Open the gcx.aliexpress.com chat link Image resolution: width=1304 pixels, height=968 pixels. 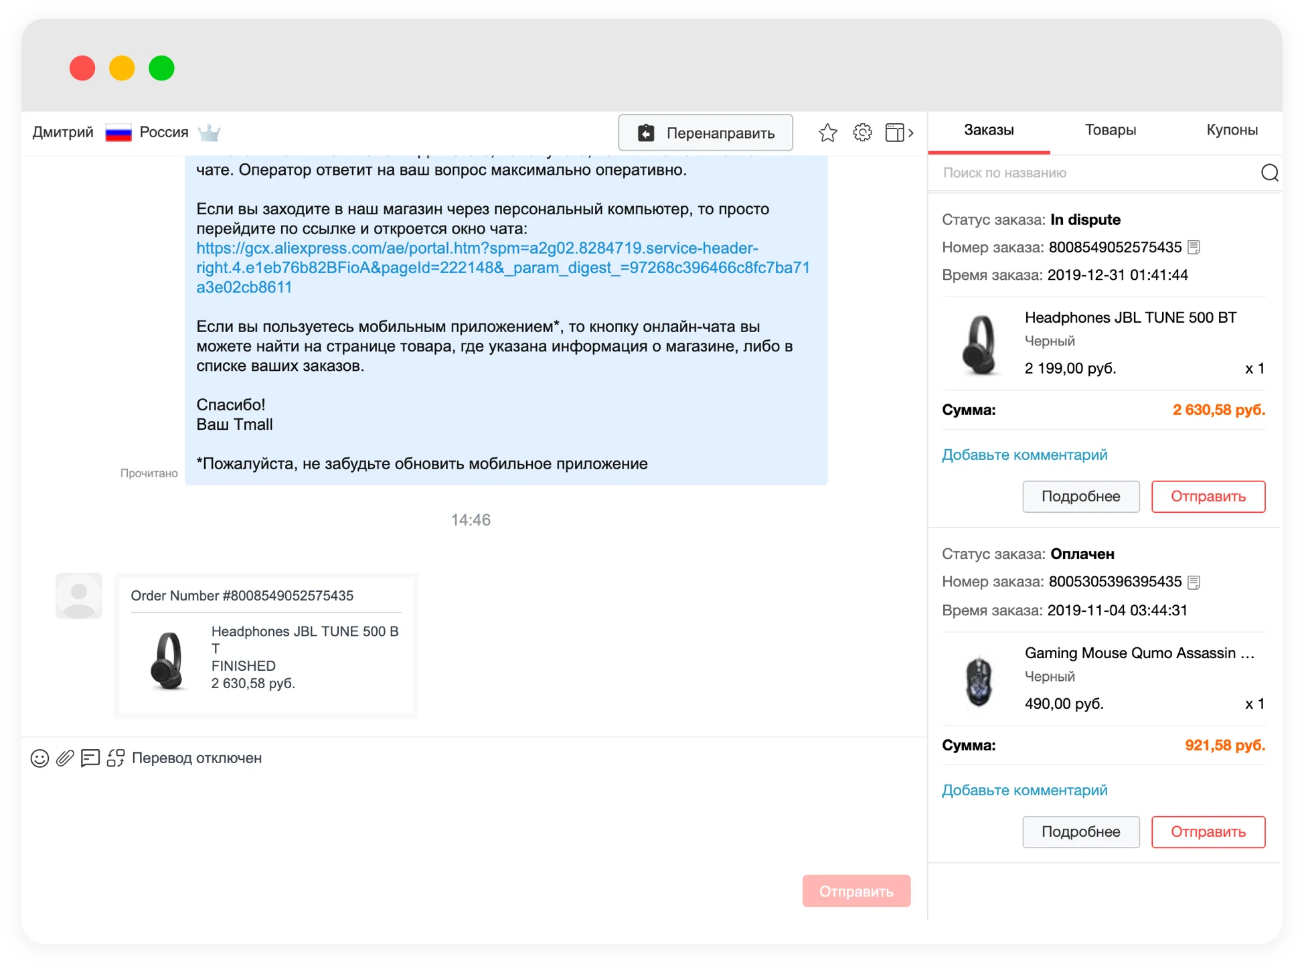[503, 268]
